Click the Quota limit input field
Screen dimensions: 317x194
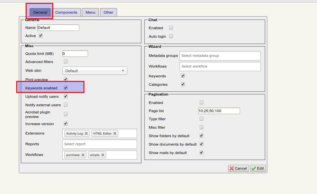click(75, 54)
